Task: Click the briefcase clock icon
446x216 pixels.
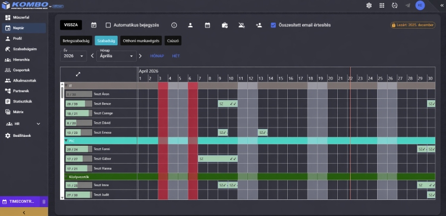Action: (224, 25)
